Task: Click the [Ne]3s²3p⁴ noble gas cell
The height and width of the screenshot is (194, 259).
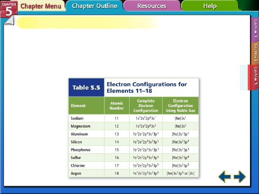Action: 180,158
